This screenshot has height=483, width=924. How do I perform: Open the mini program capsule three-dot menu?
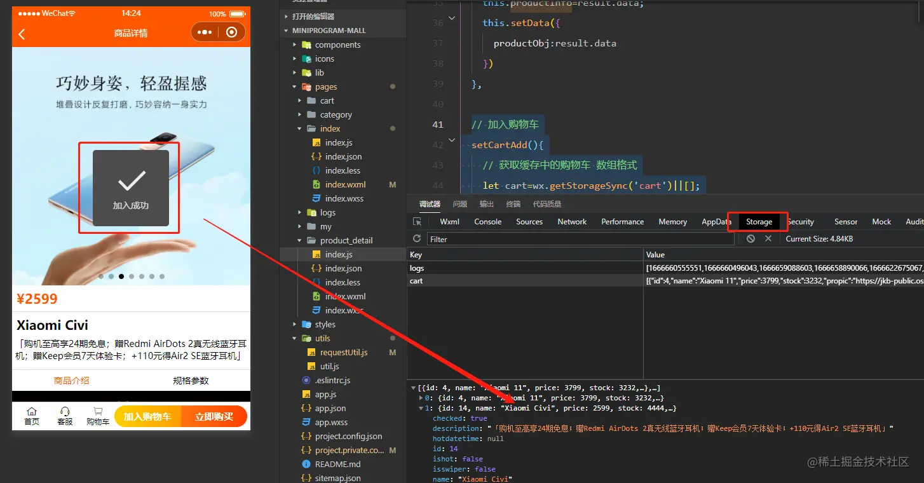pos(205,32)
